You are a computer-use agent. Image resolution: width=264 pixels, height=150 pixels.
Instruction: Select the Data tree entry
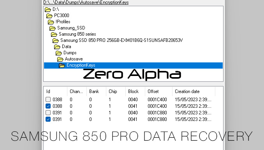[x=66, y=47]
